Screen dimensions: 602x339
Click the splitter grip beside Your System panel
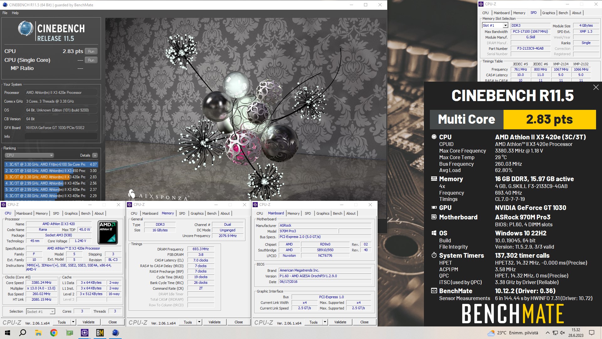(x=103, y=124)
